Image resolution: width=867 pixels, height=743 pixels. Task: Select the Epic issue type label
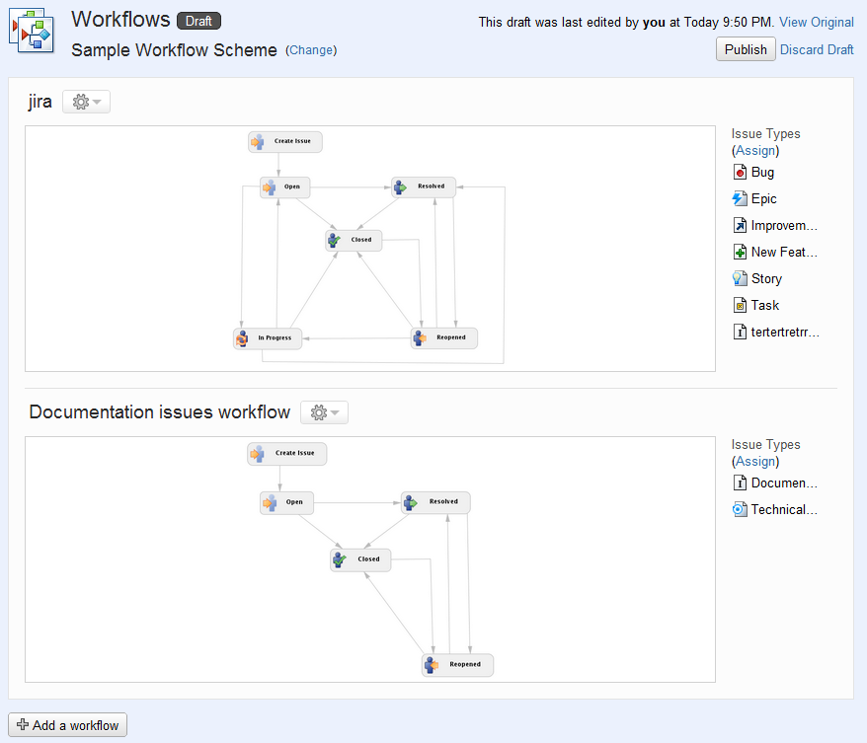(763, 199)
